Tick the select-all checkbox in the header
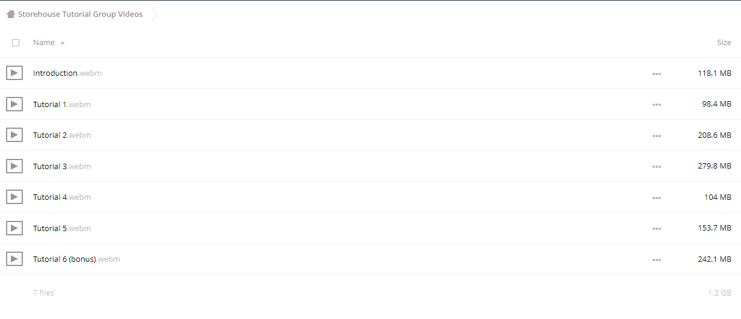Viewport: 741px width, 319px height. pos(16,43)
